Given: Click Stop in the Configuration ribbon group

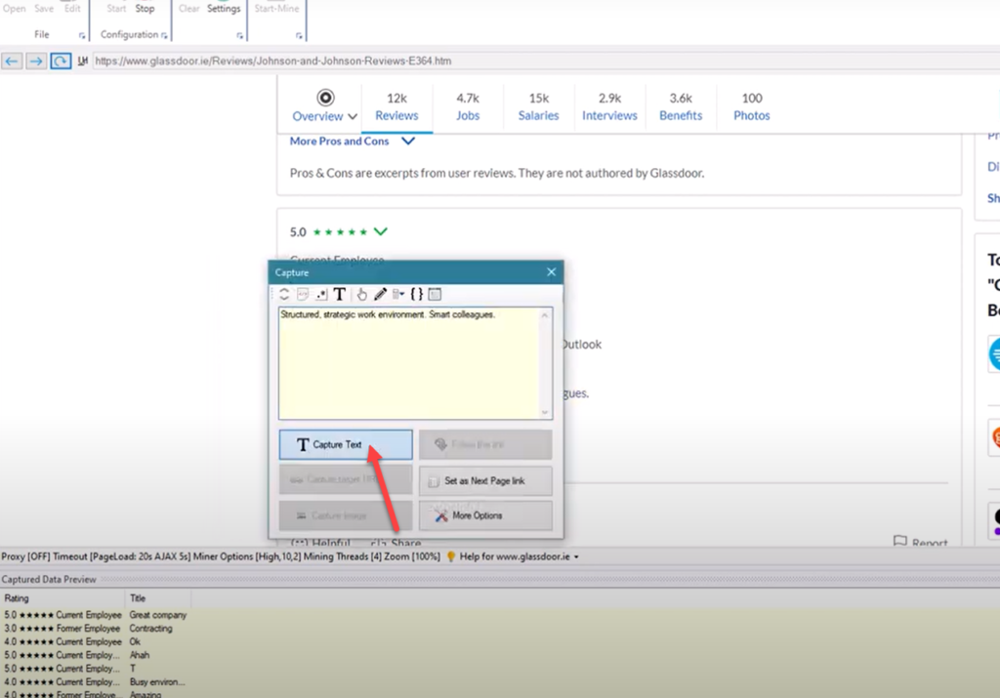Looking at the screenshot, I should click(x=145, y=9).
